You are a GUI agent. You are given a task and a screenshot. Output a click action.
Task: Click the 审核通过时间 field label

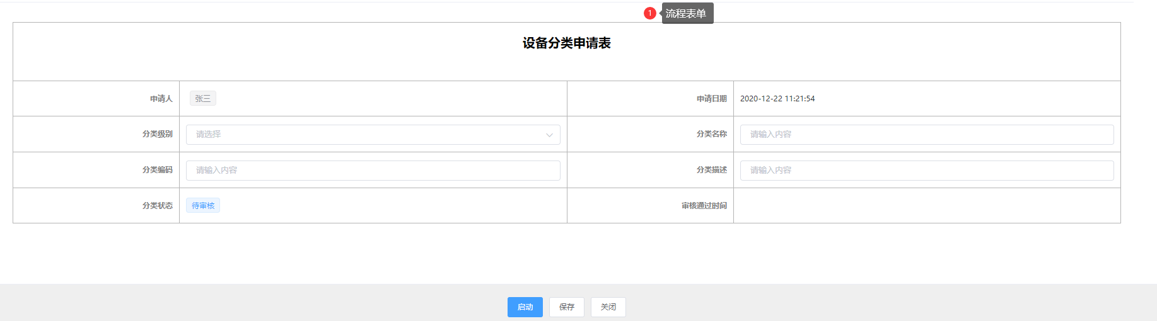coord(704,206)
